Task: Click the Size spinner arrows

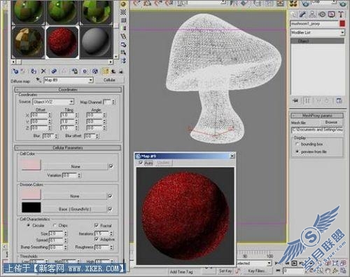Action: click(x=66, y=234)
